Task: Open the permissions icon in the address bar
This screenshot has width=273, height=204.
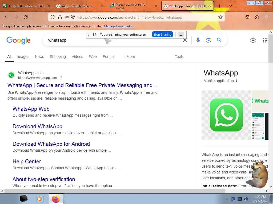Action: pos(67,17)
